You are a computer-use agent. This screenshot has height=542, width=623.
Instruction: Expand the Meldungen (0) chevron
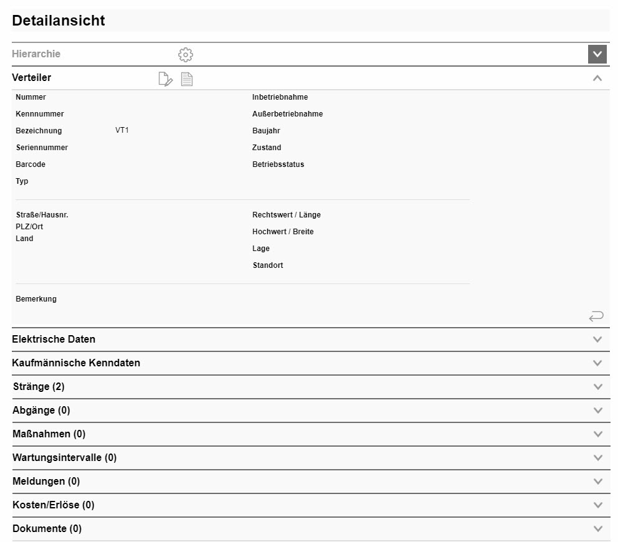[x=597, y=482]
